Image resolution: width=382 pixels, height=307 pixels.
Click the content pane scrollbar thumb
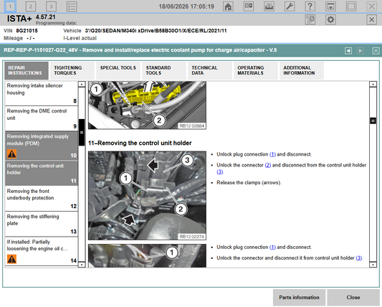pos(373,121)
